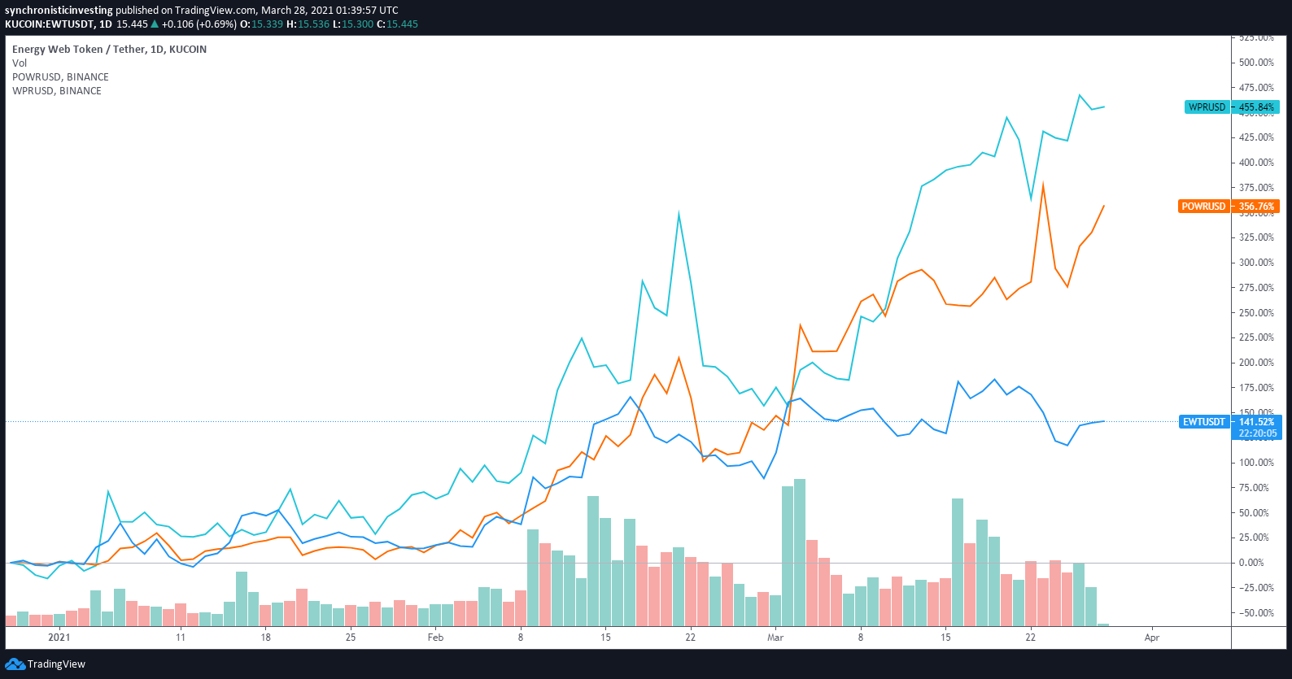Click the Mar label on the time axis
Image resolution: width=1292 pixels, height=679 pixels.
pos(775,638)
